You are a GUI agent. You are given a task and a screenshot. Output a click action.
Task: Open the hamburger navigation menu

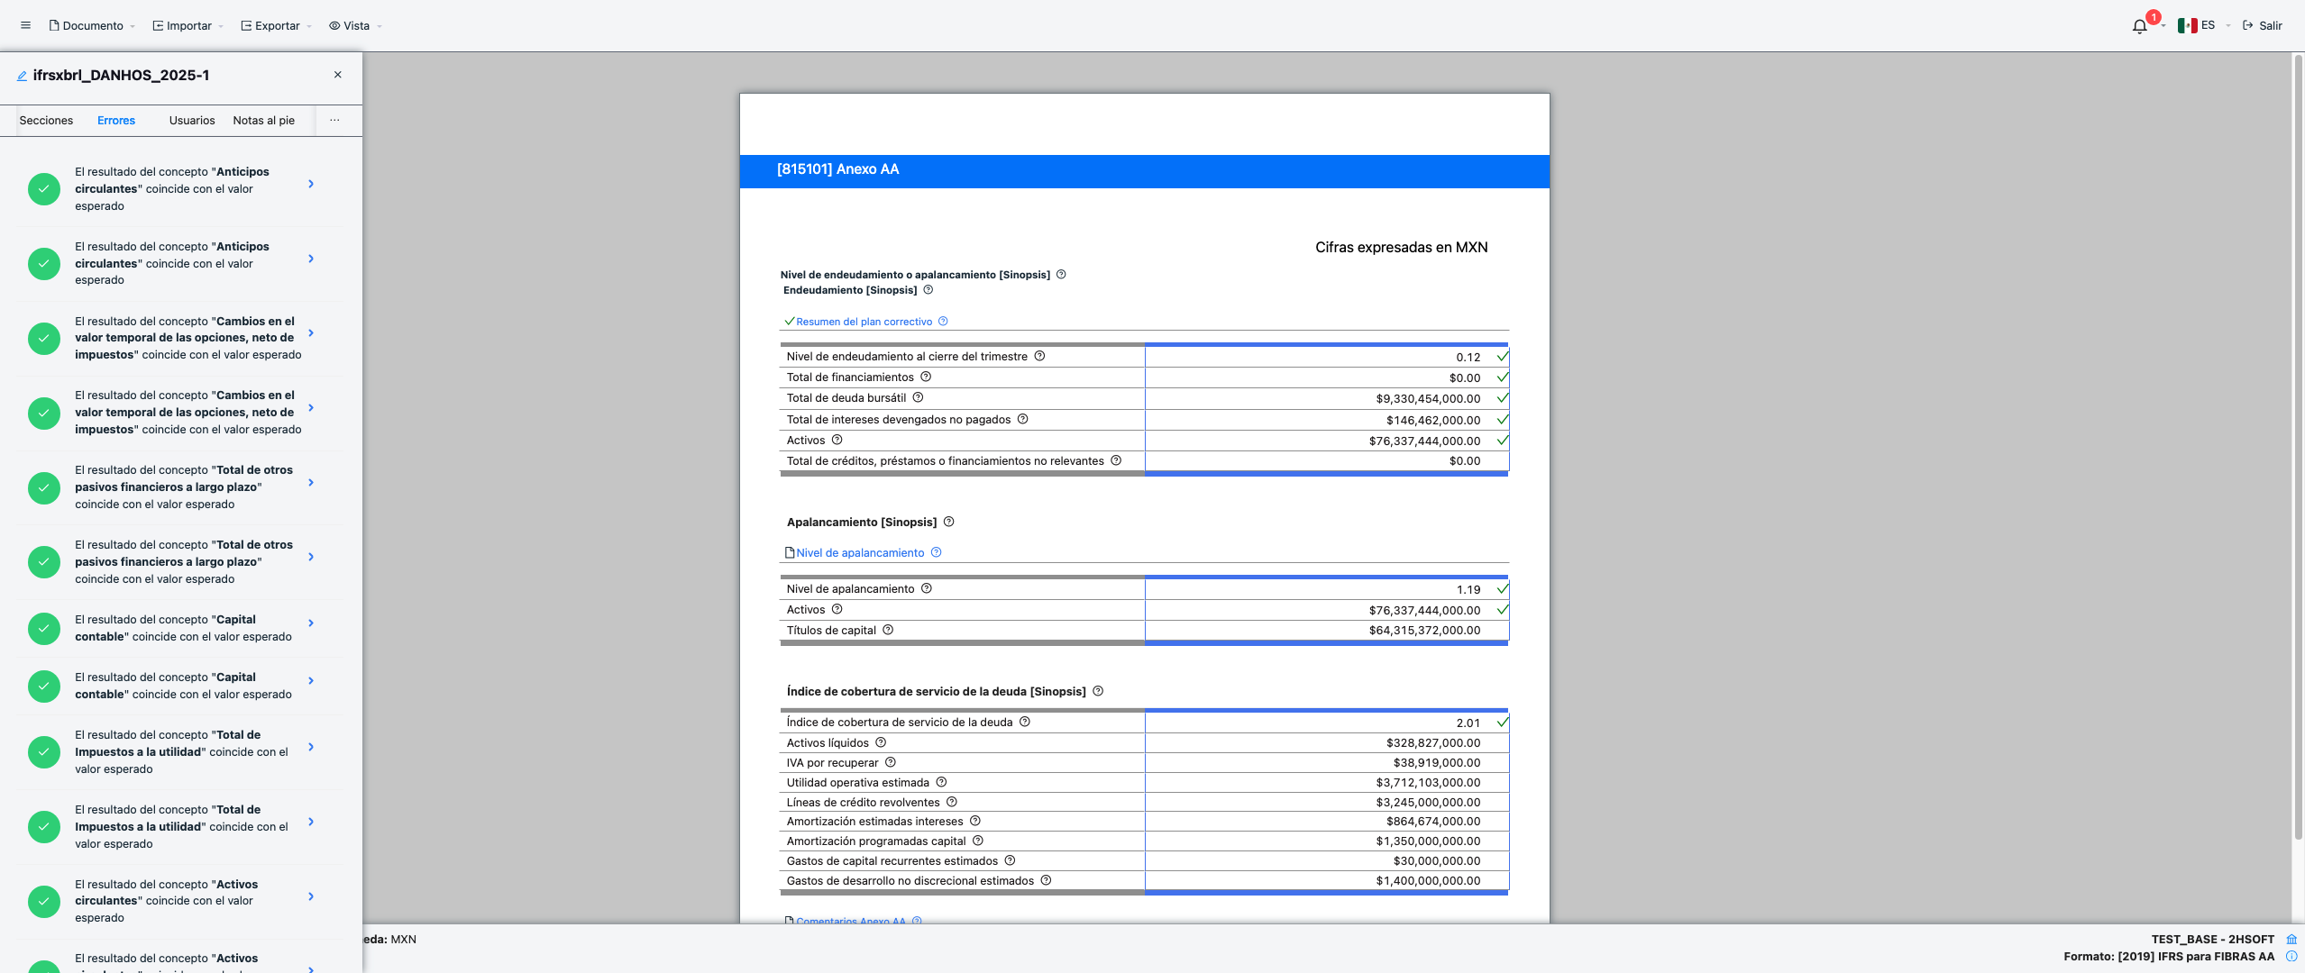pyautogui.click(x=25, y=24)
